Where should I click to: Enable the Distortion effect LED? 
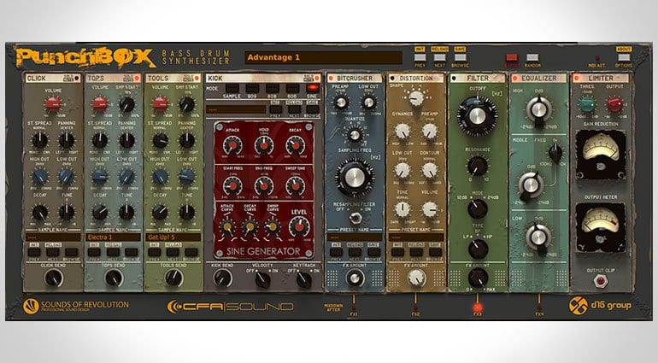[392, 79]
